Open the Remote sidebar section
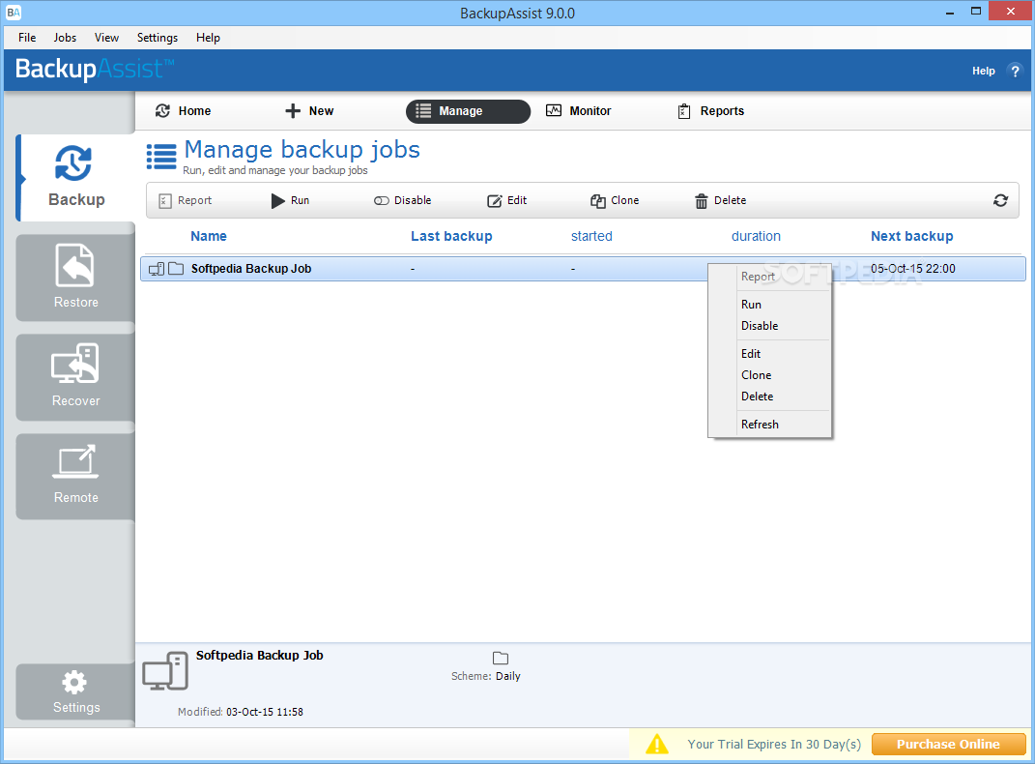 tap(76, 476)
